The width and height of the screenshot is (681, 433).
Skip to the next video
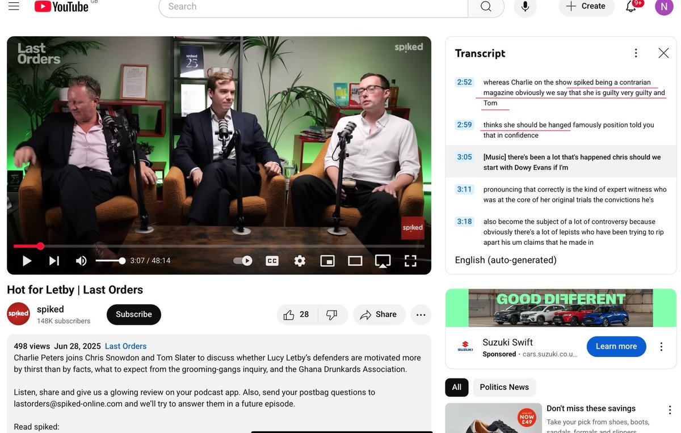click(x=54, y=261)
